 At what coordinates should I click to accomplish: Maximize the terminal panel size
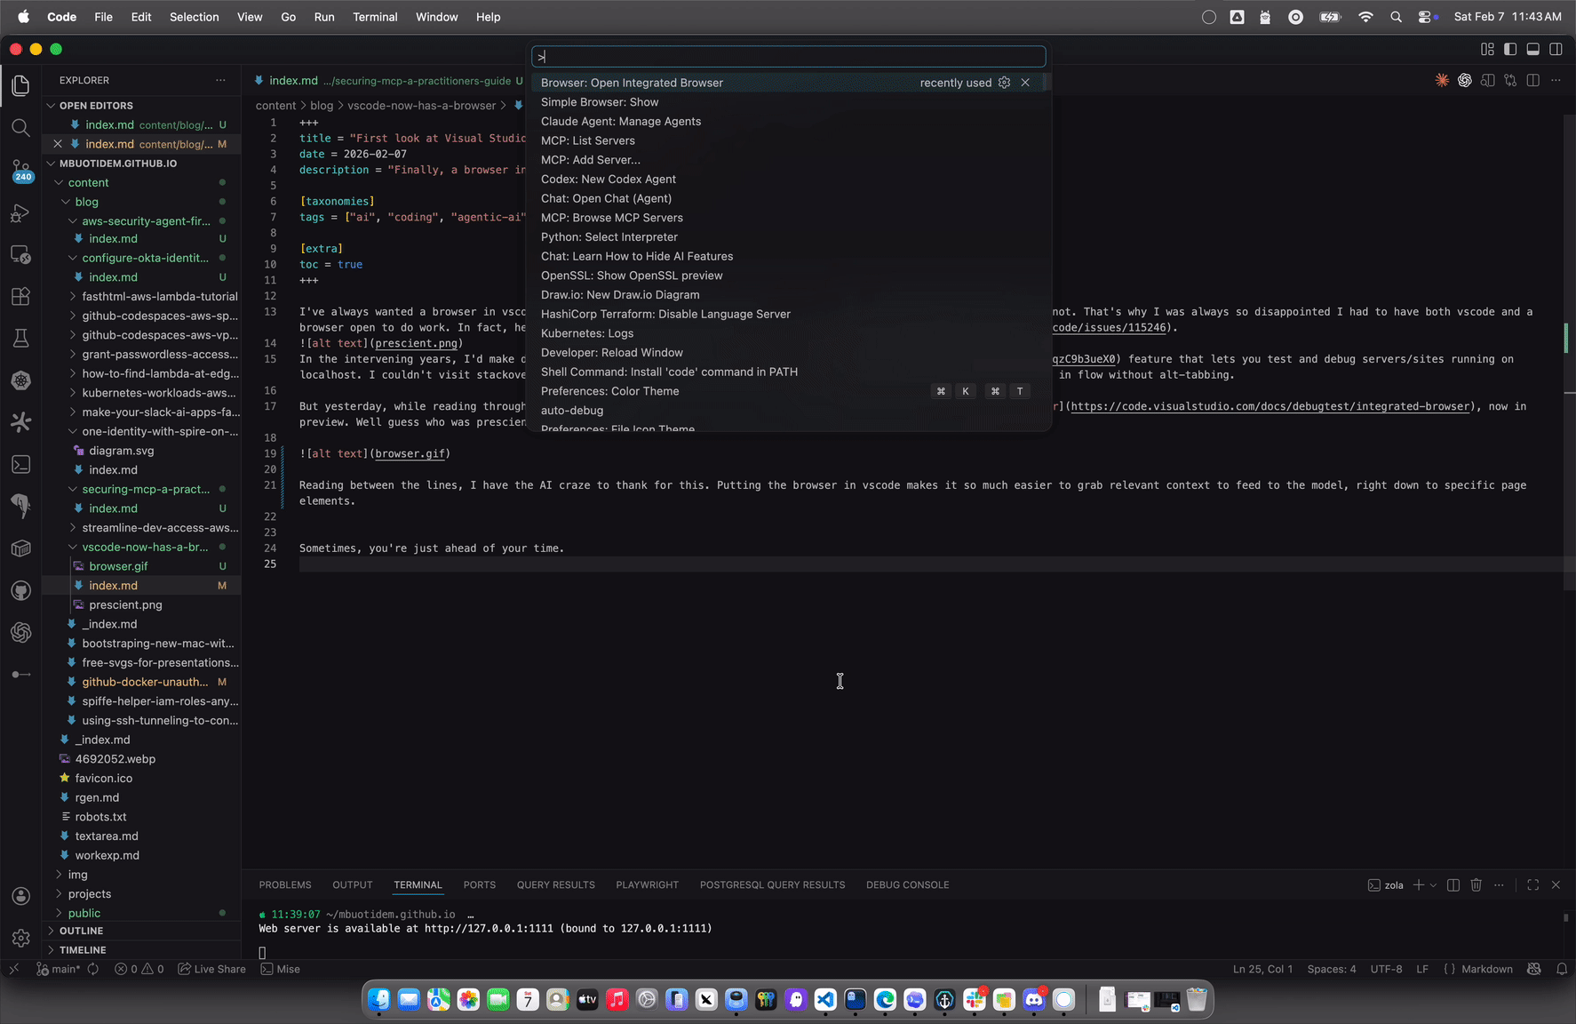pos(1532,884)
